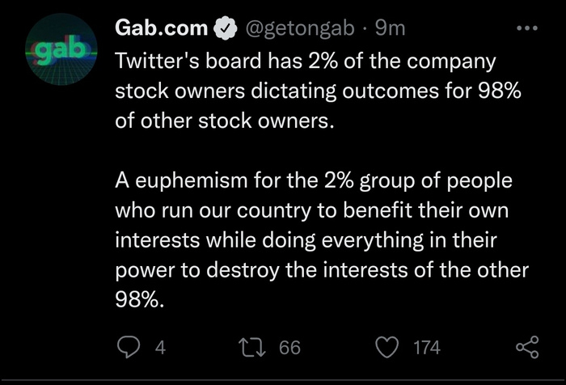Click the 9m timestamp
This screenshot has height=385, width=566.
click(x=391, y=29)
